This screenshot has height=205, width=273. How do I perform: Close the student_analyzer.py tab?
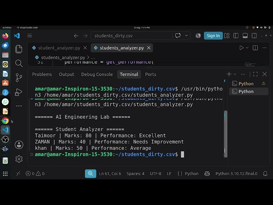[85, 48]
